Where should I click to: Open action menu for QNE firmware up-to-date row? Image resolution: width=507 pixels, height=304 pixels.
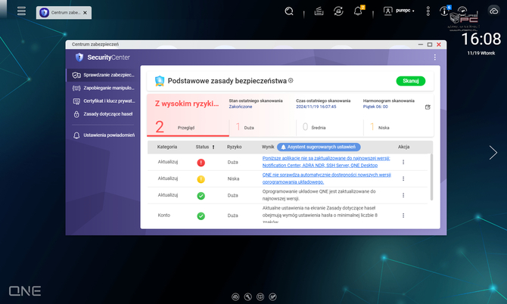[403, 195]
